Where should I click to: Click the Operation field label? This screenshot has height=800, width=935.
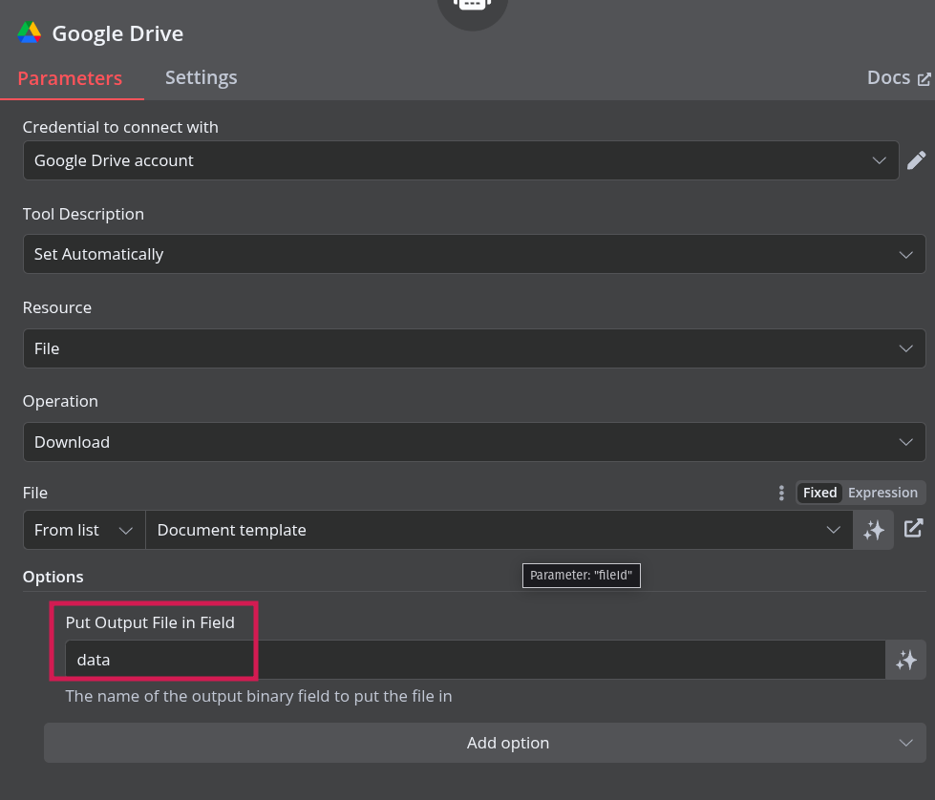tap(60, 402)
